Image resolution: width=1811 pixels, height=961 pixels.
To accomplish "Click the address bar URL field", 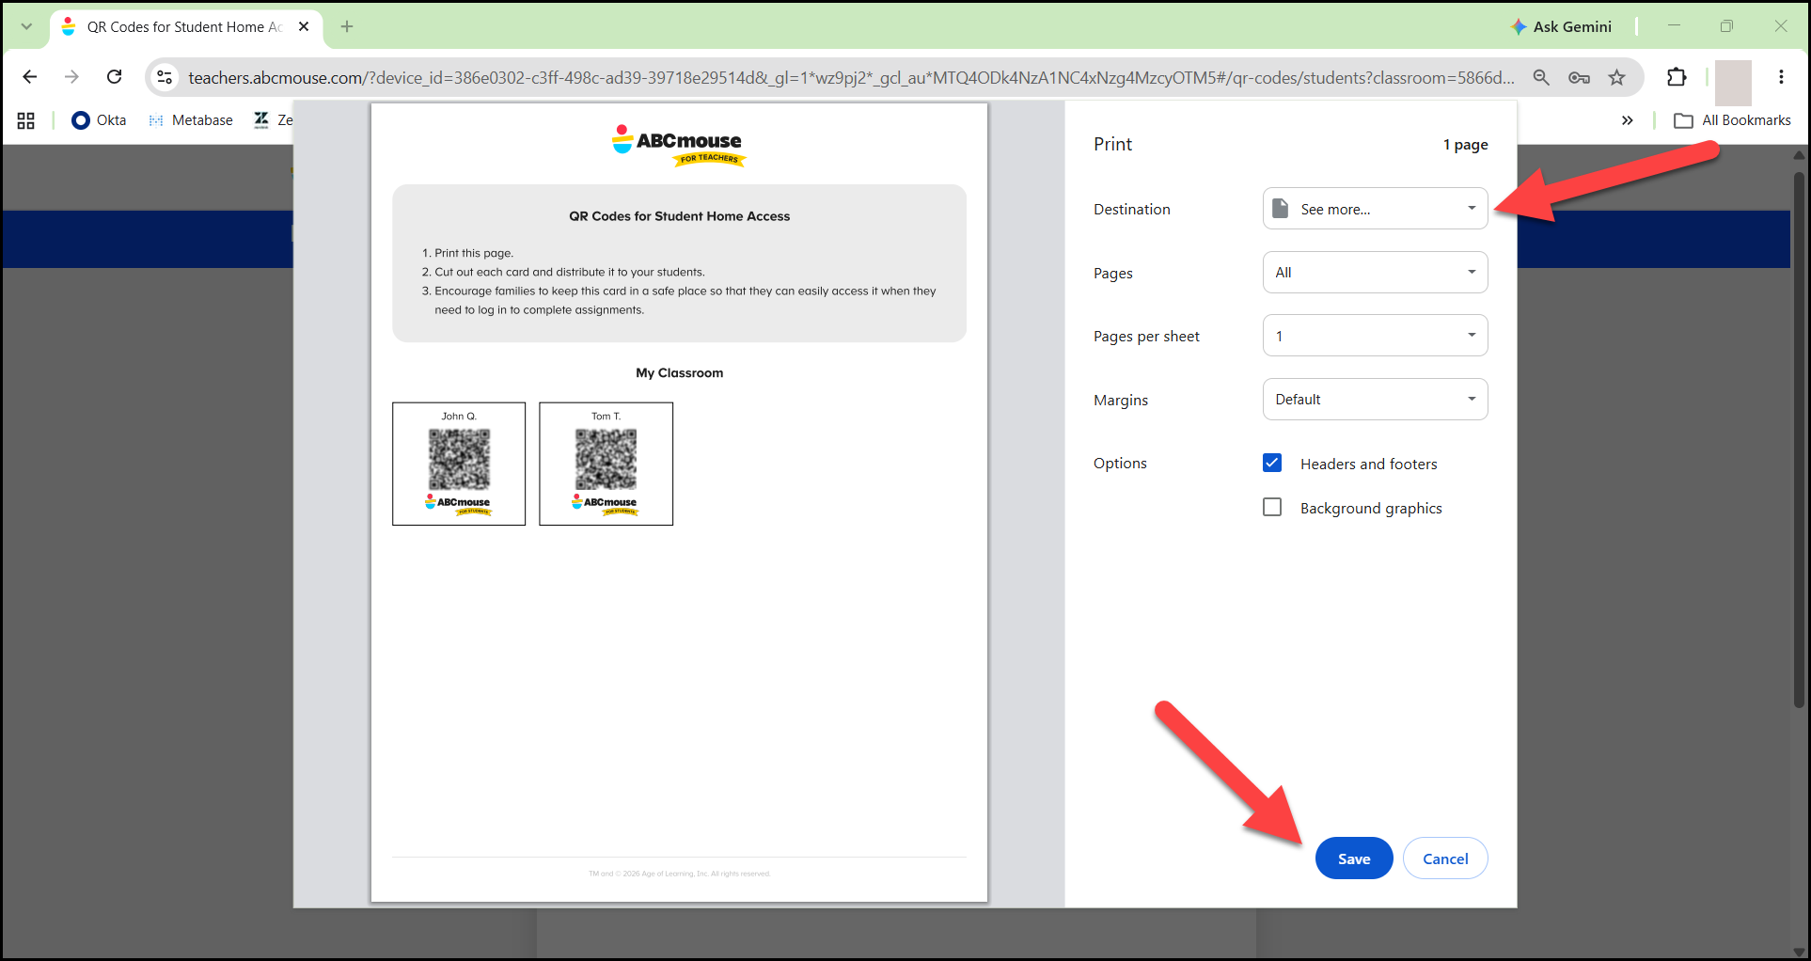I will pyautogui.click(x=851, y=77).
